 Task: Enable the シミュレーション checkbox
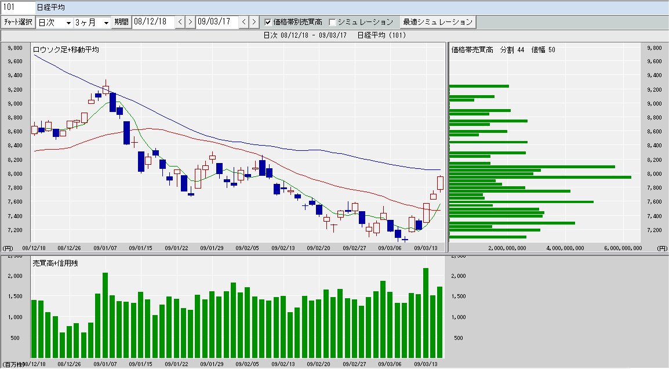click(x=332, y=22)
